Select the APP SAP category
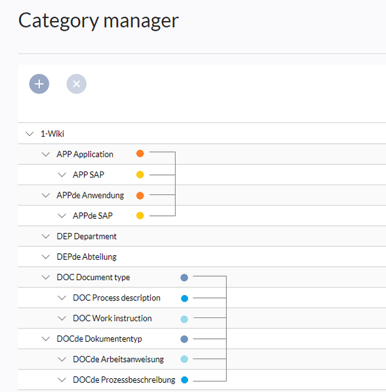The image size is (386, 392). tap(88, 175)
